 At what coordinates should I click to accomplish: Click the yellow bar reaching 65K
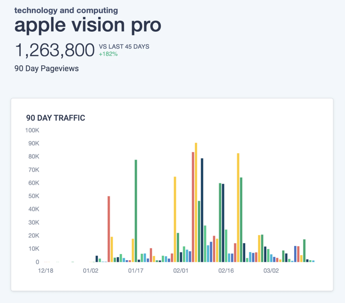coord(175,219)
